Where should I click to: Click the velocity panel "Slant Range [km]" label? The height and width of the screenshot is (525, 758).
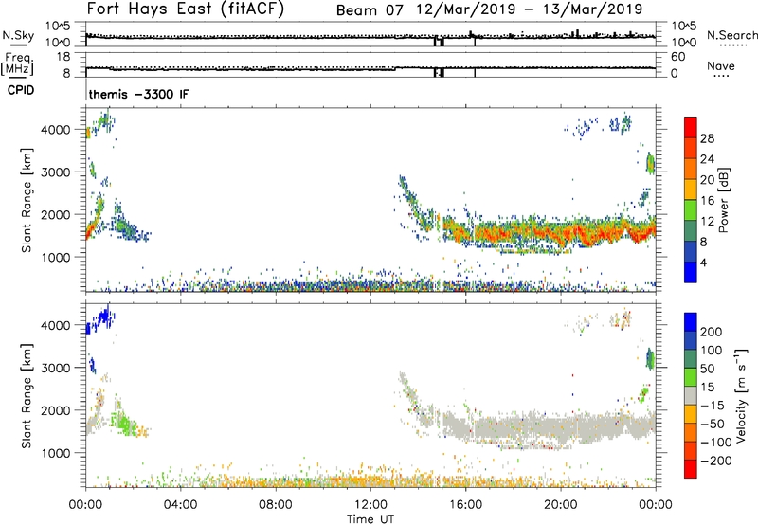(x=27, y=395)
